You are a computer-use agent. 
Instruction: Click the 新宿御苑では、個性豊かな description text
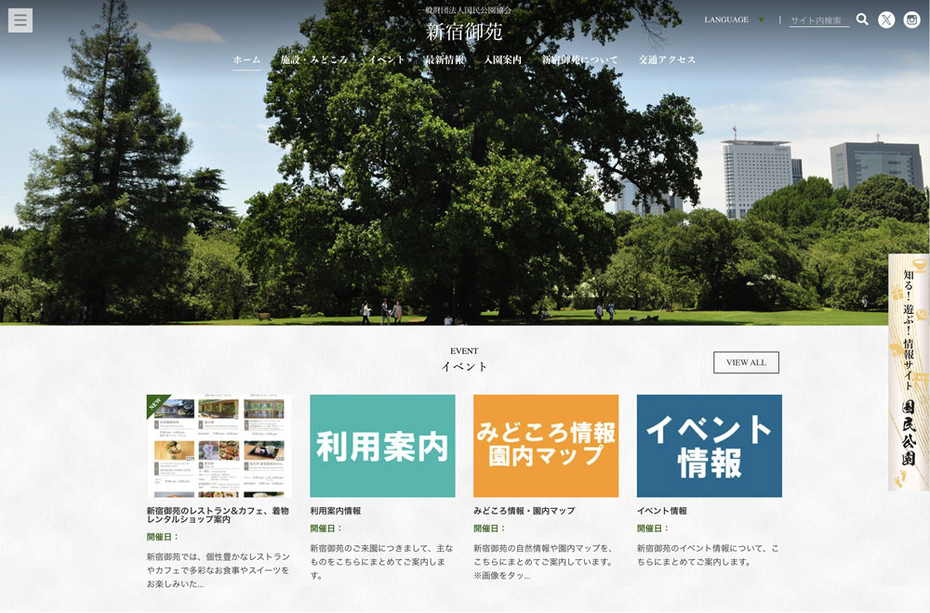click(219, 570)
